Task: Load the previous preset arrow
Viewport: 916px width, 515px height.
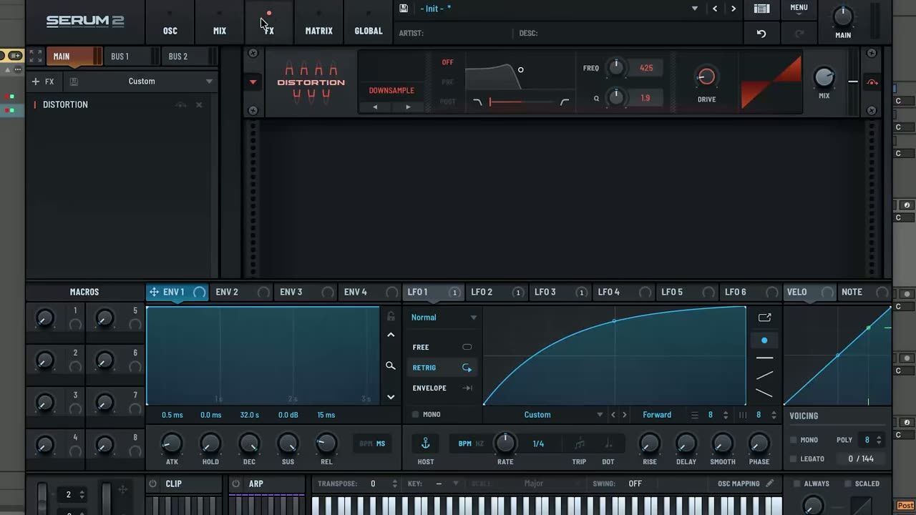Action: coord(715,9)
